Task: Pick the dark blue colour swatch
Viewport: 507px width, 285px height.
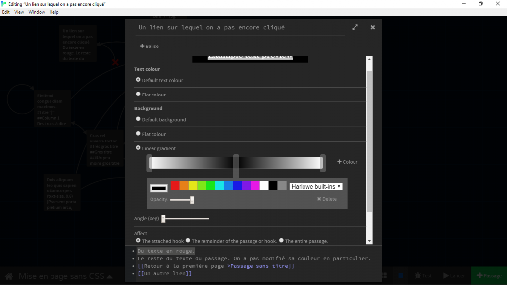Action: point(237,186)
